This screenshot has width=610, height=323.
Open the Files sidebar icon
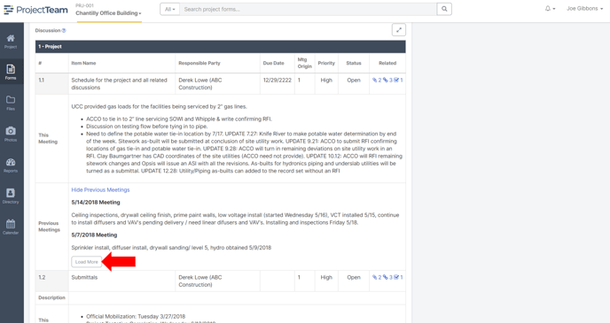click(11, 104)
